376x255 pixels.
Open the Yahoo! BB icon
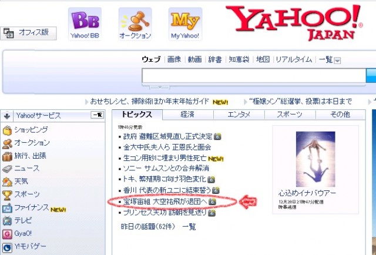click(x=85, y=24)
